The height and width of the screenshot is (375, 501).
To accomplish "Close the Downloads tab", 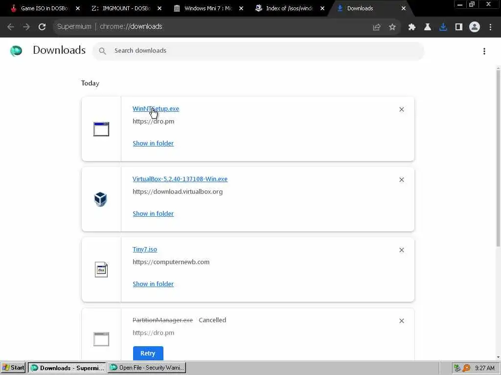I will click(404, 9).
